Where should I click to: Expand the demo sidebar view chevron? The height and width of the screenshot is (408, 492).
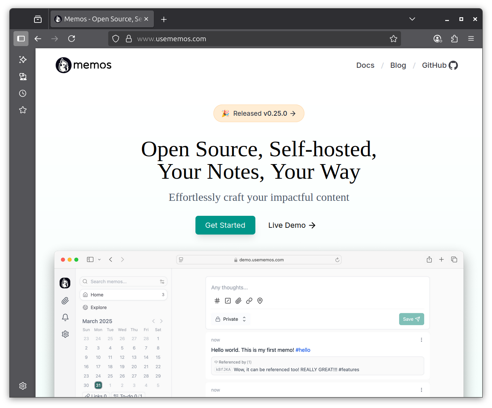pos(99,260)
